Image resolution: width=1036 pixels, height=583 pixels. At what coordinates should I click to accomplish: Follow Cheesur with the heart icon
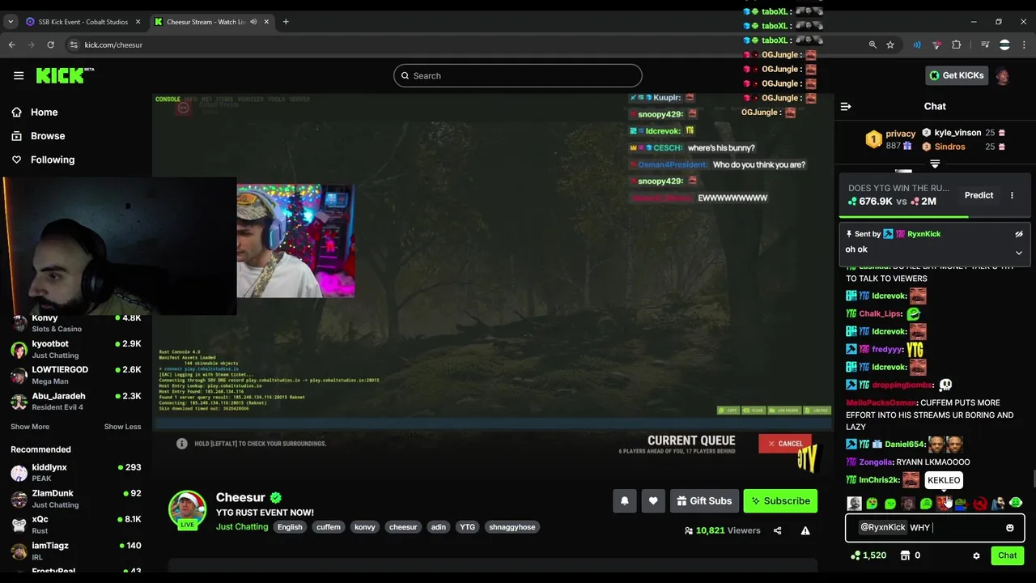(x=653, y=501)
